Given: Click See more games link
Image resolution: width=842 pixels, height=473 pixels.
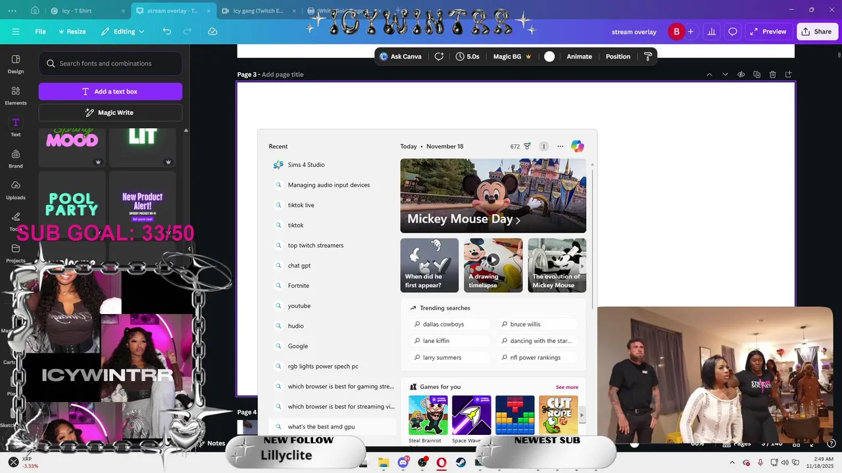Looking at the screenshot, I should click(567, 387).
